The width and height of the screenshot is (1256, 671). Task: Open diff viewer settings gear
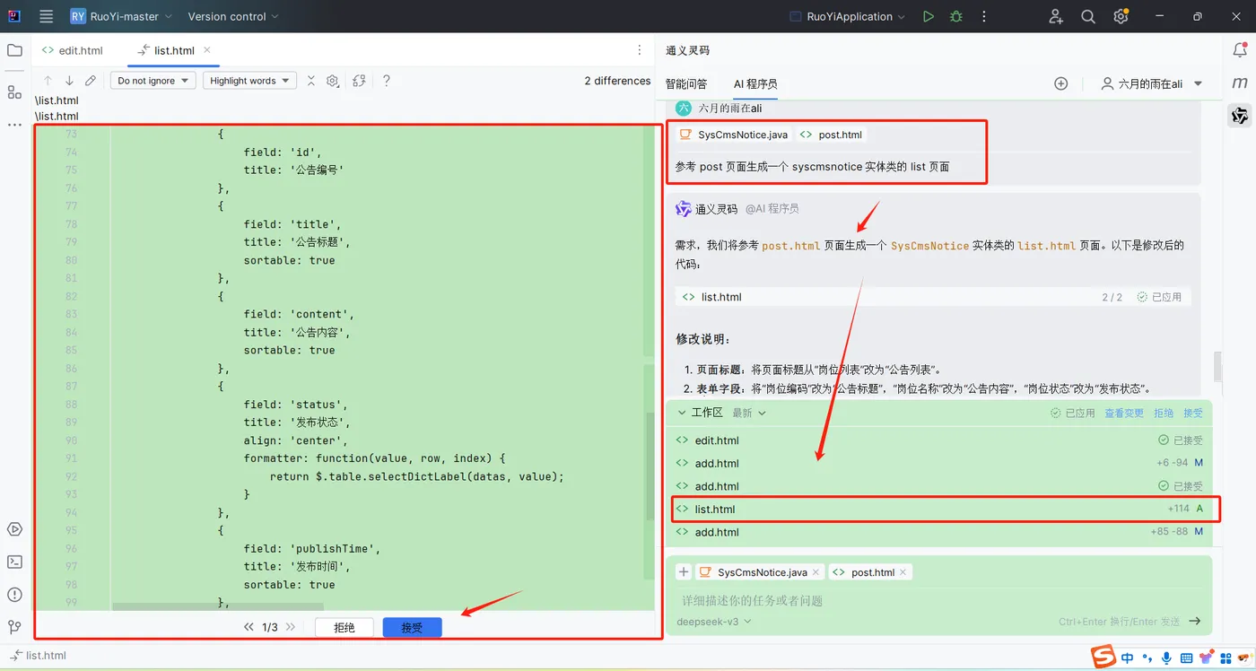(x=333, y=81)
